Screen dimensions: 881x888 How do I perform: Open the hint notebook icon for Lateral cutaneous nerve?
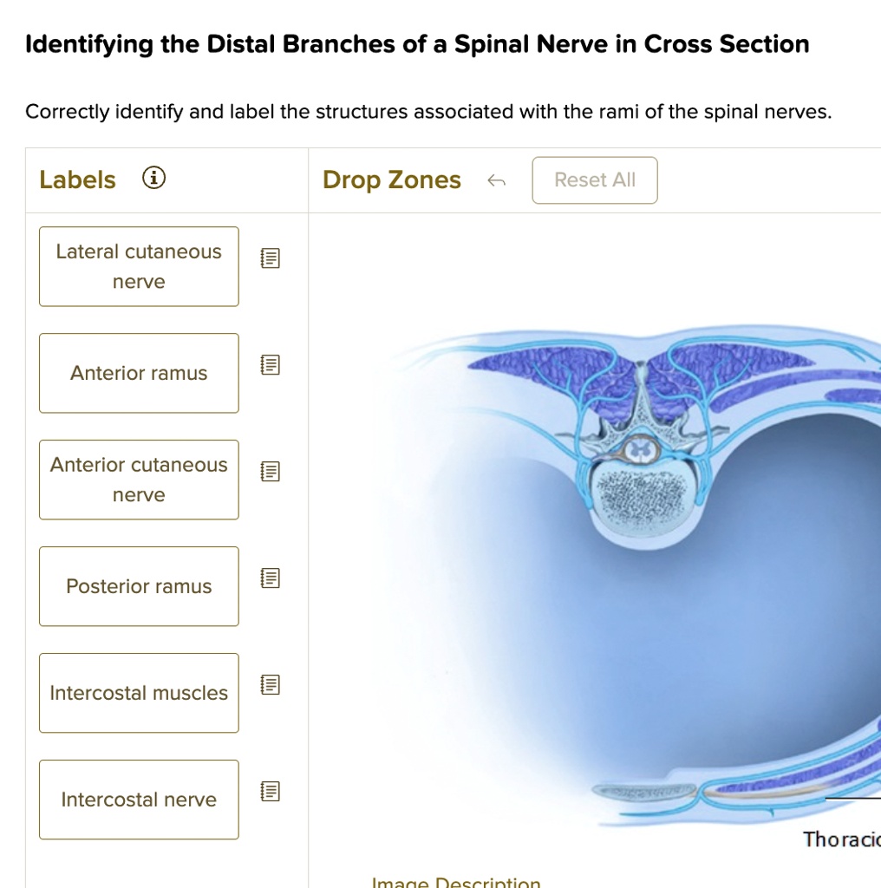(269, 258)
